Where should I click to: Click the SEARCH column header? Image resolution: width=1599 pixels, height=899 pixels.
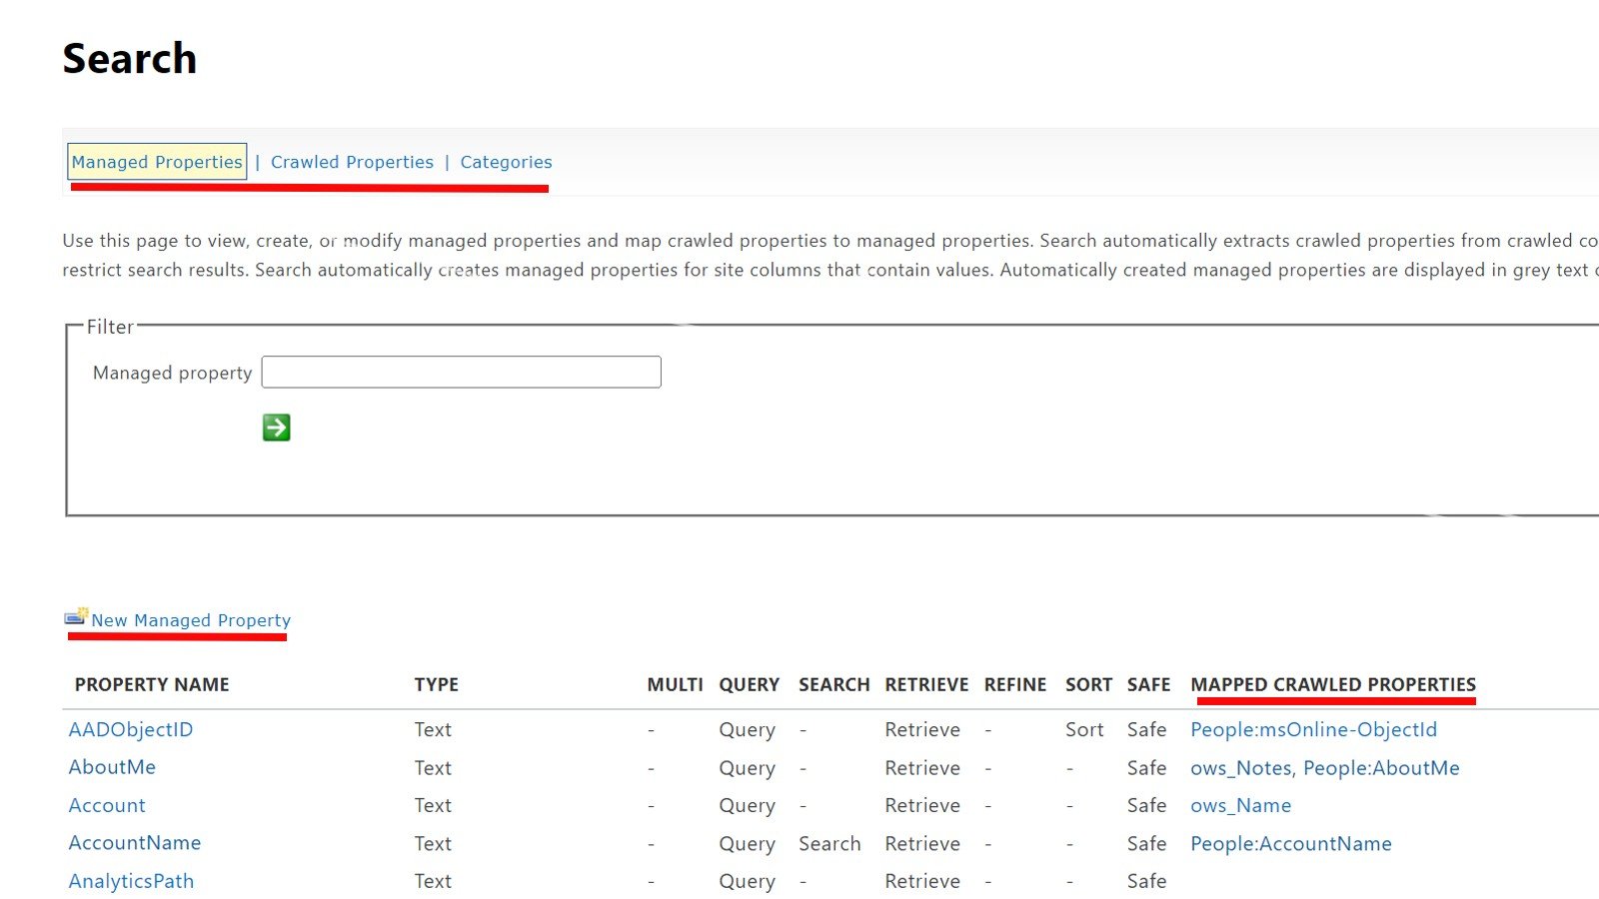(834, 684)
